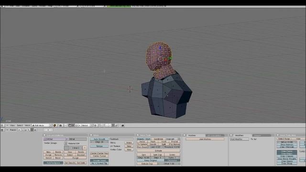This screenshot has height=172, width=306.
Task: Switch to the UV Calculation tab
Action: click(215, 135)
